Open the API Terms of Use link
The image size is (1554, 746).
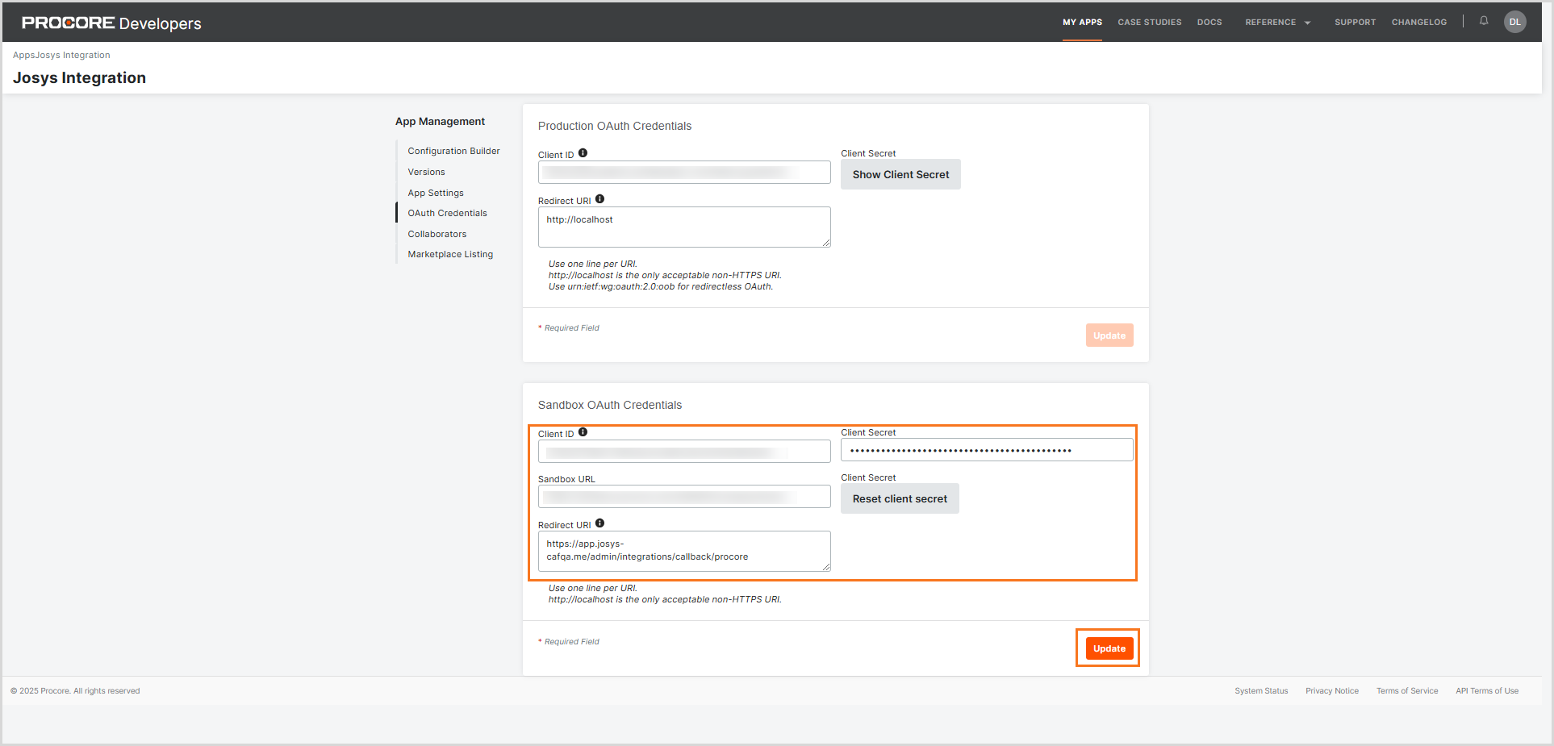[x=1487, y=691]
